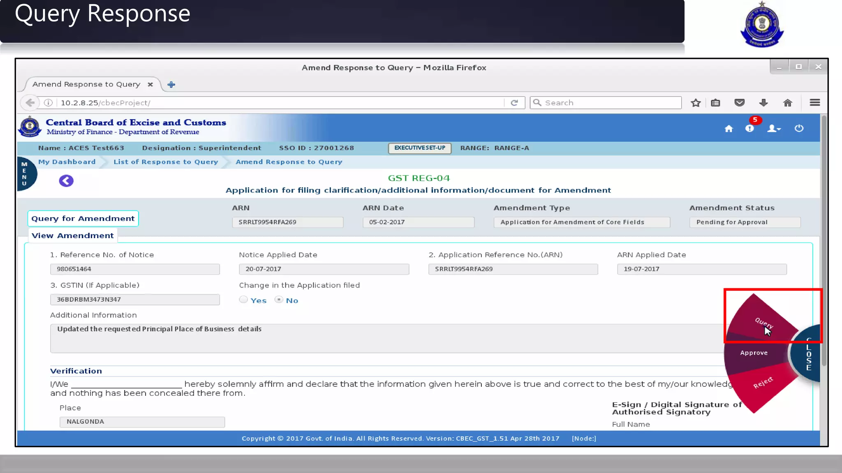Image resolution: width=842 pixels, height=473 pixels.
Task: Open Firefox hamburger menu
Action: point(814,103)
